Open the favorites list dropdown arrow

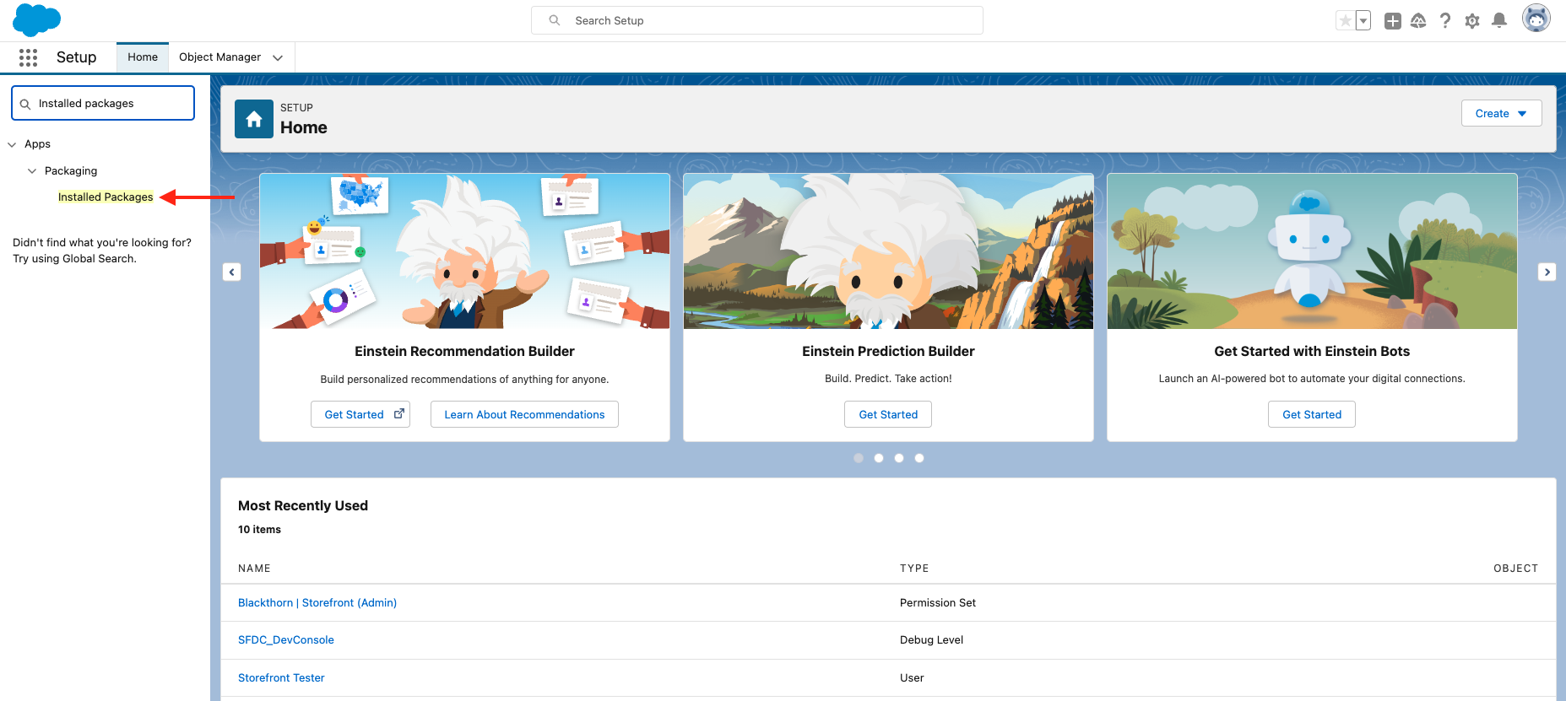coord(1363,21)
